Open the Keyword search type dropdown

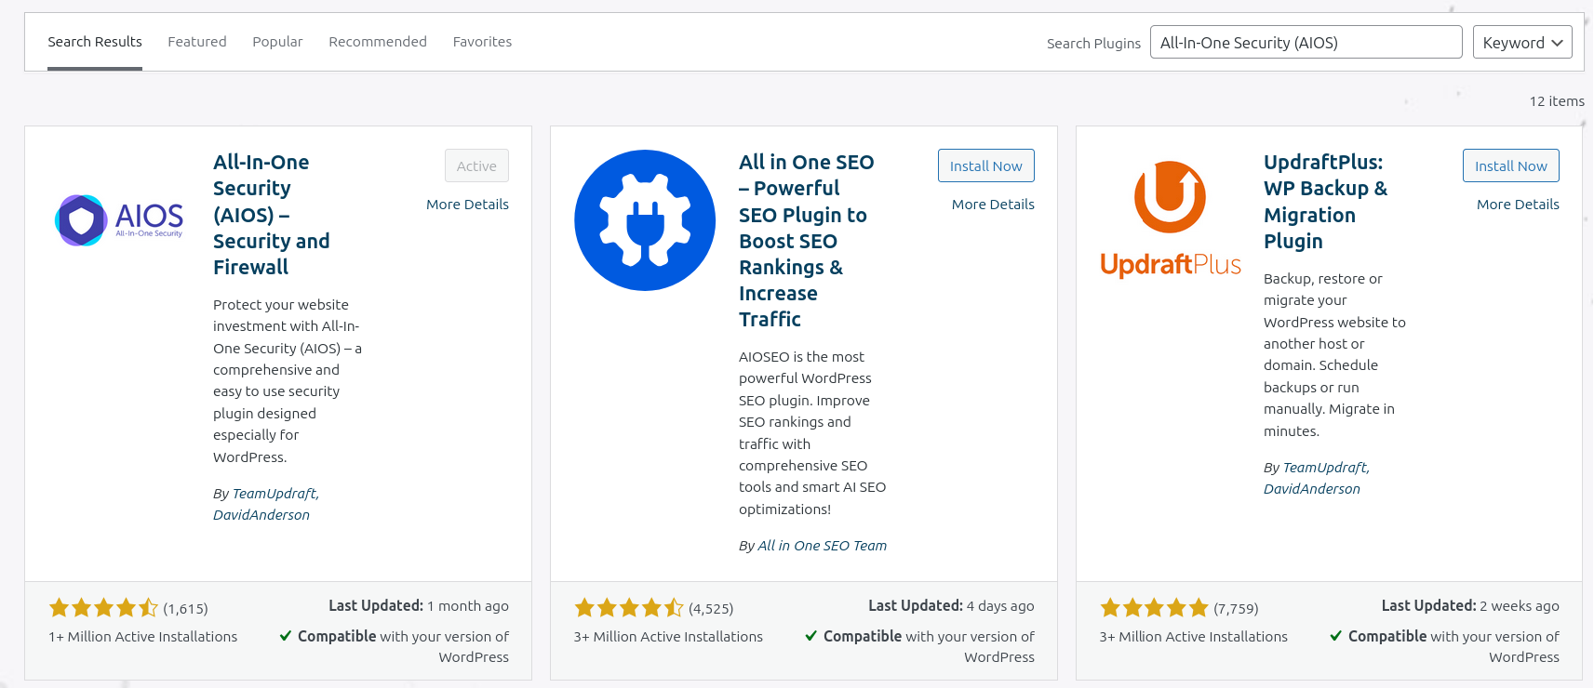[1522, 43]
